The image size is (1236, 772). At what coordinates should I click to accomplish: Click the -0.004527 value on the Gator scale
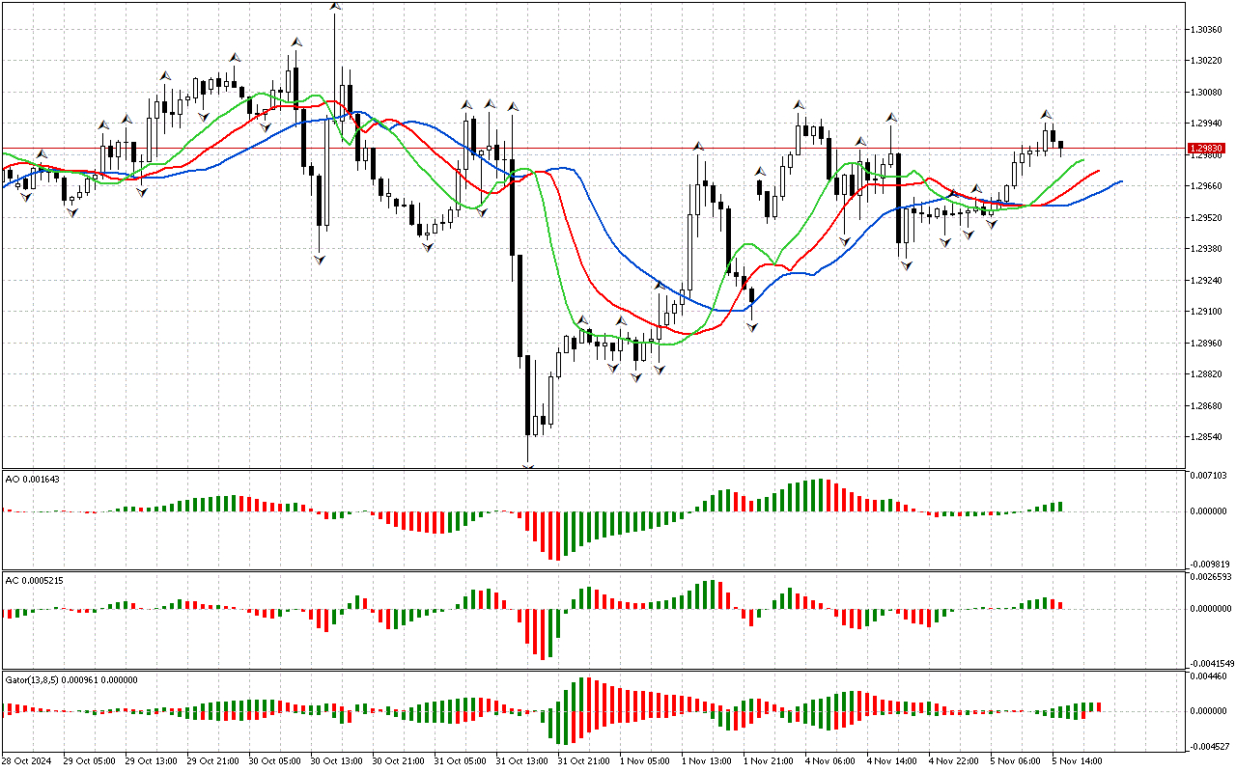(x=1210, y=746)
